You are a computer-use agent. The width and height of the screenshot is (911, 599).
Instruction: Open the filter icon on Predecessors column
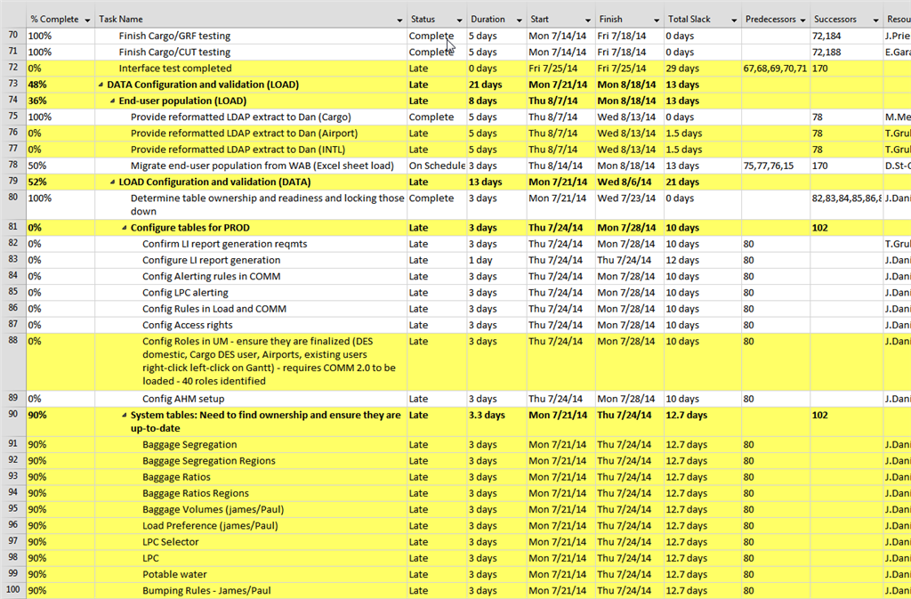tap(803, 18)
